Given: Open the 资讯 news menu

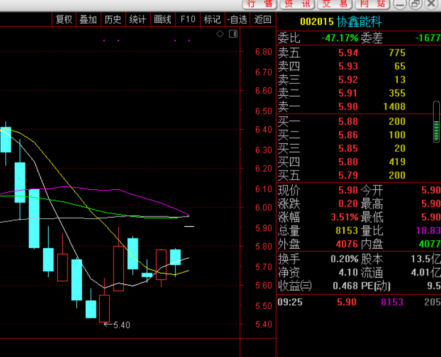Looking at the screenshot, I should tap(297, 4).
